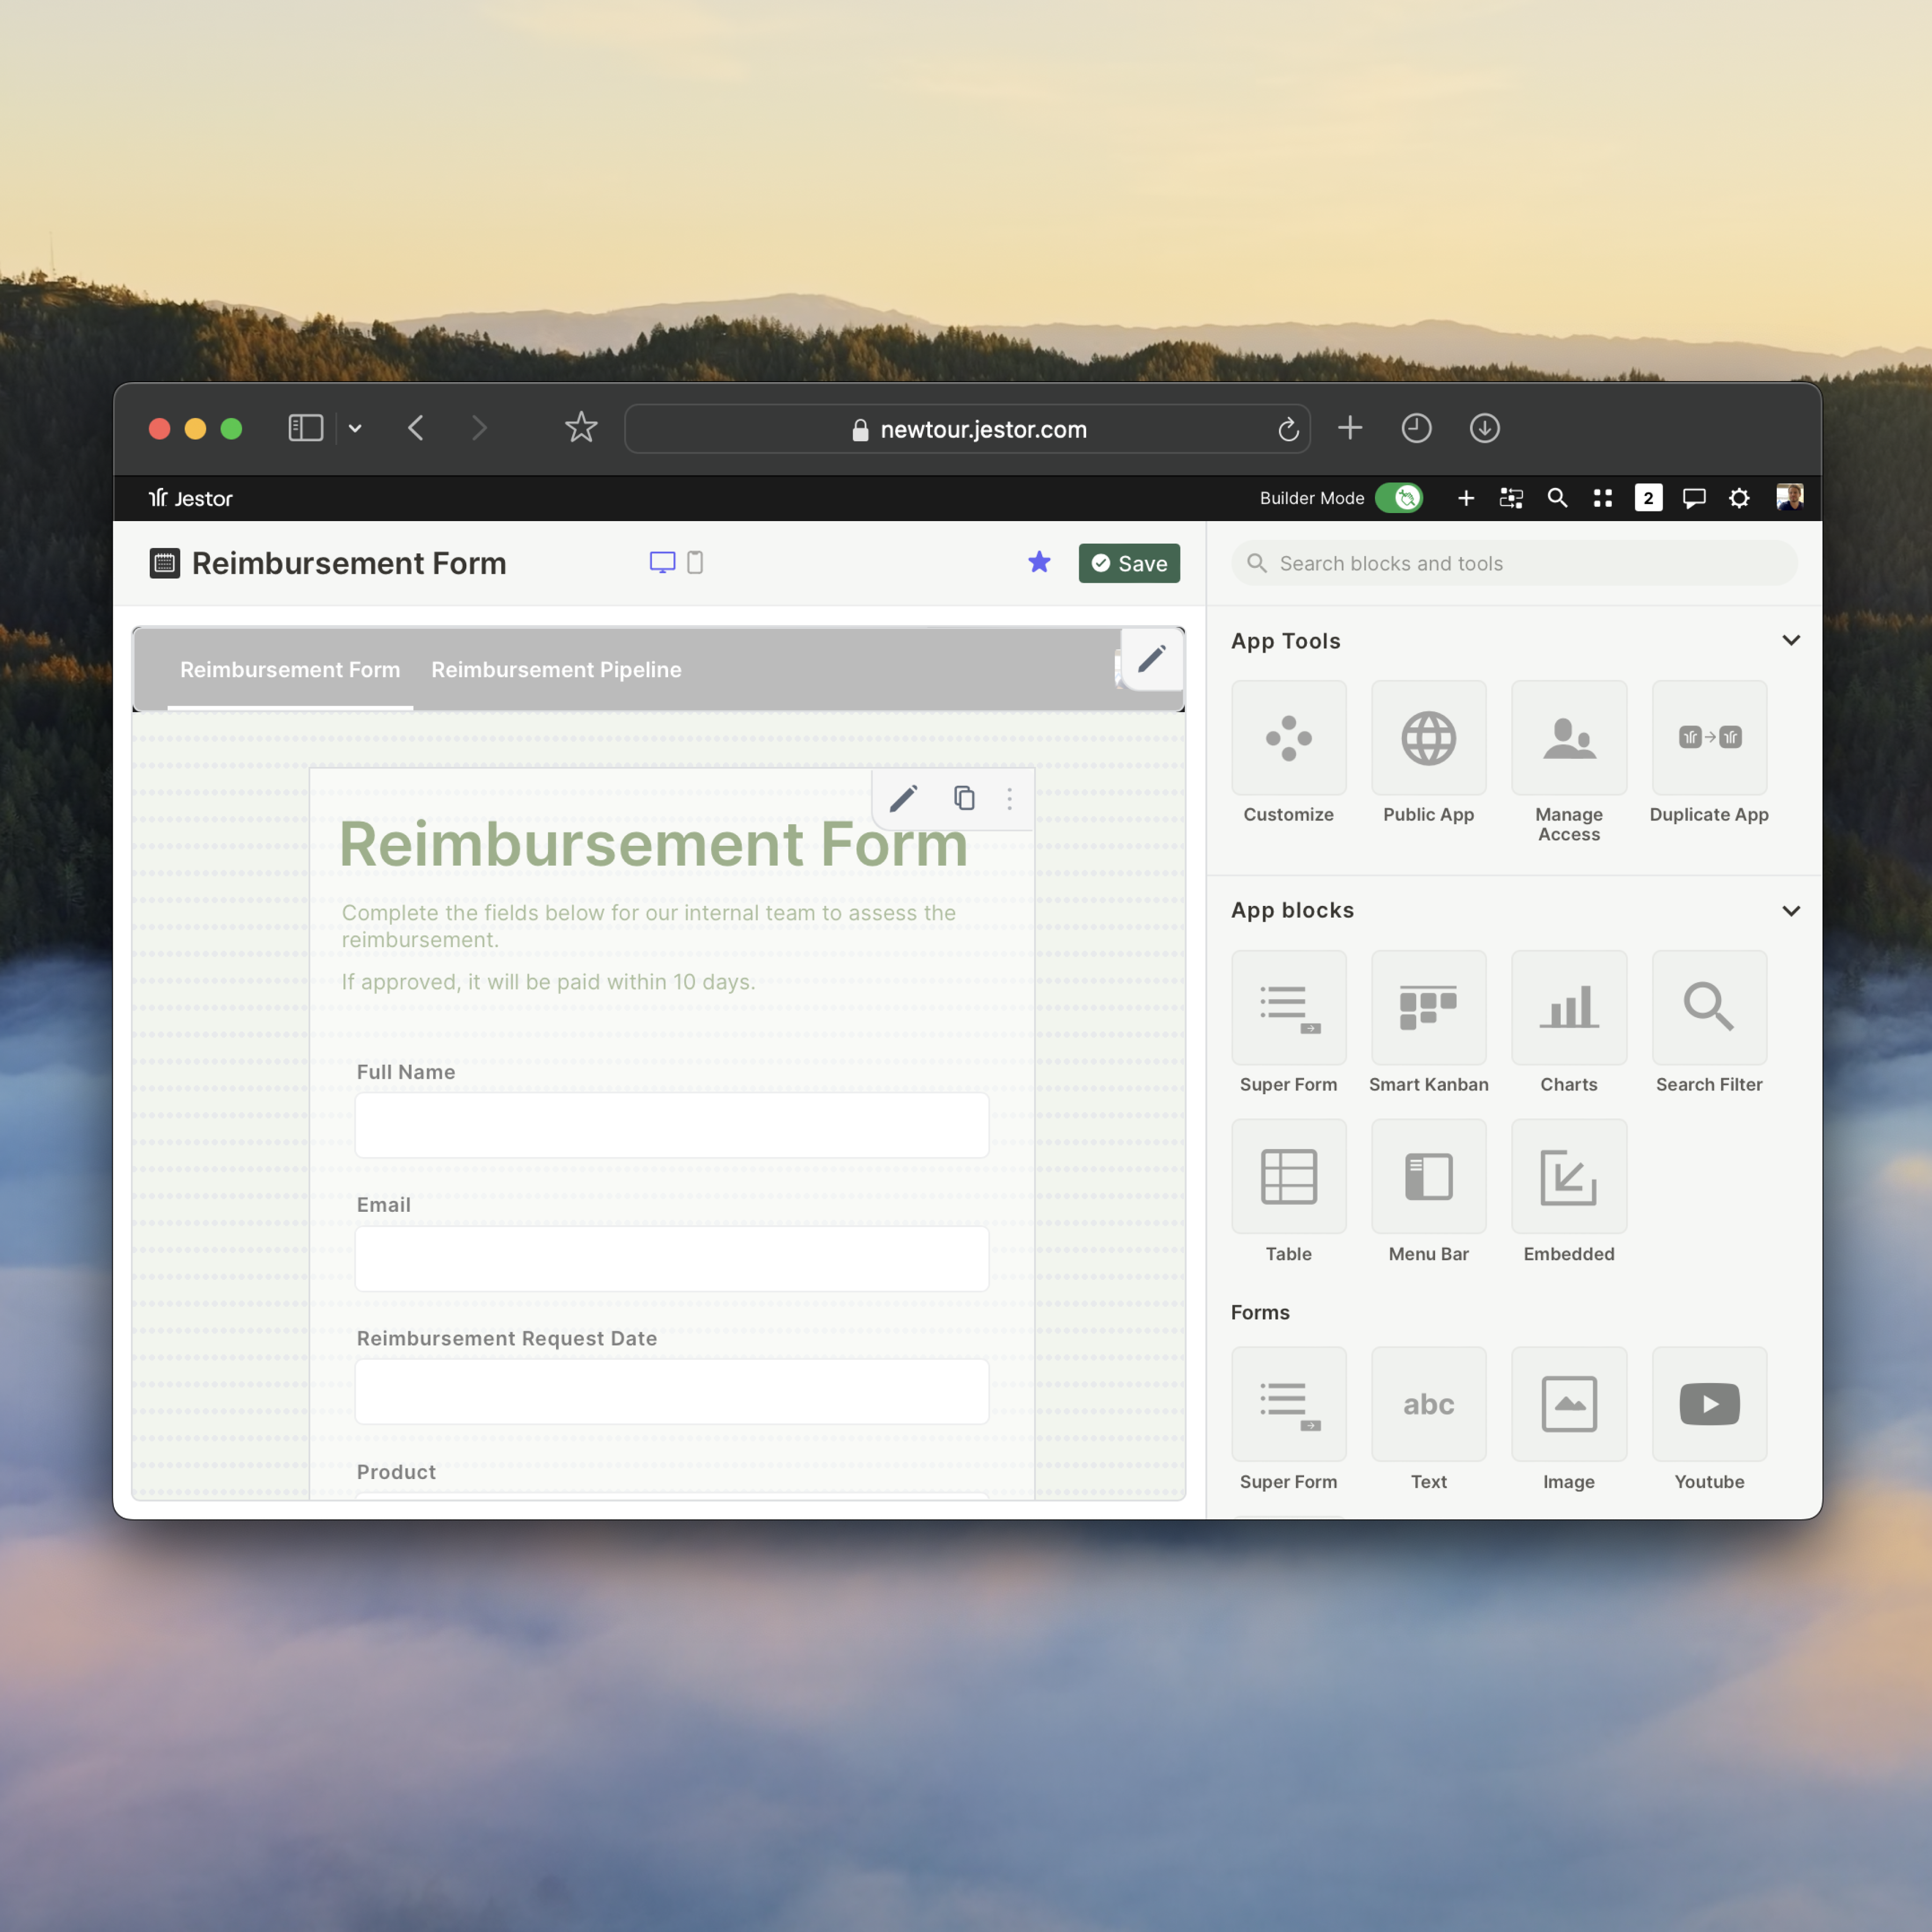The height and width of the screenshot is (1932, 1932).
Task: Add a Youtube block
Action: point(1709,1404)
